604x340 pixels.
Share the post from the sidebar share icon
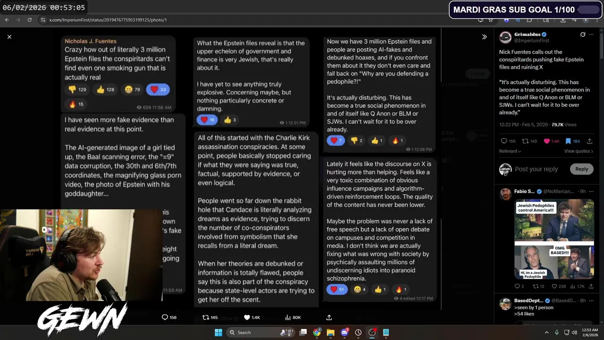click(590, 141)
